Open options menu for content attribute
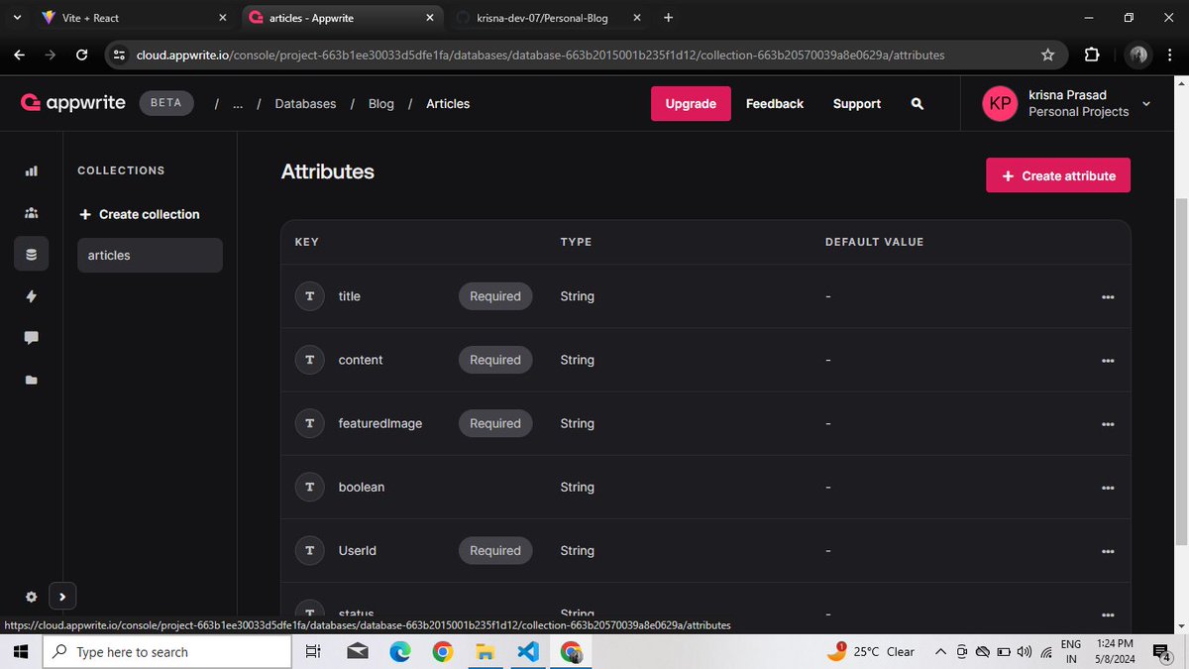Viewport: 1189px width, 669px height. [1108, 361]
